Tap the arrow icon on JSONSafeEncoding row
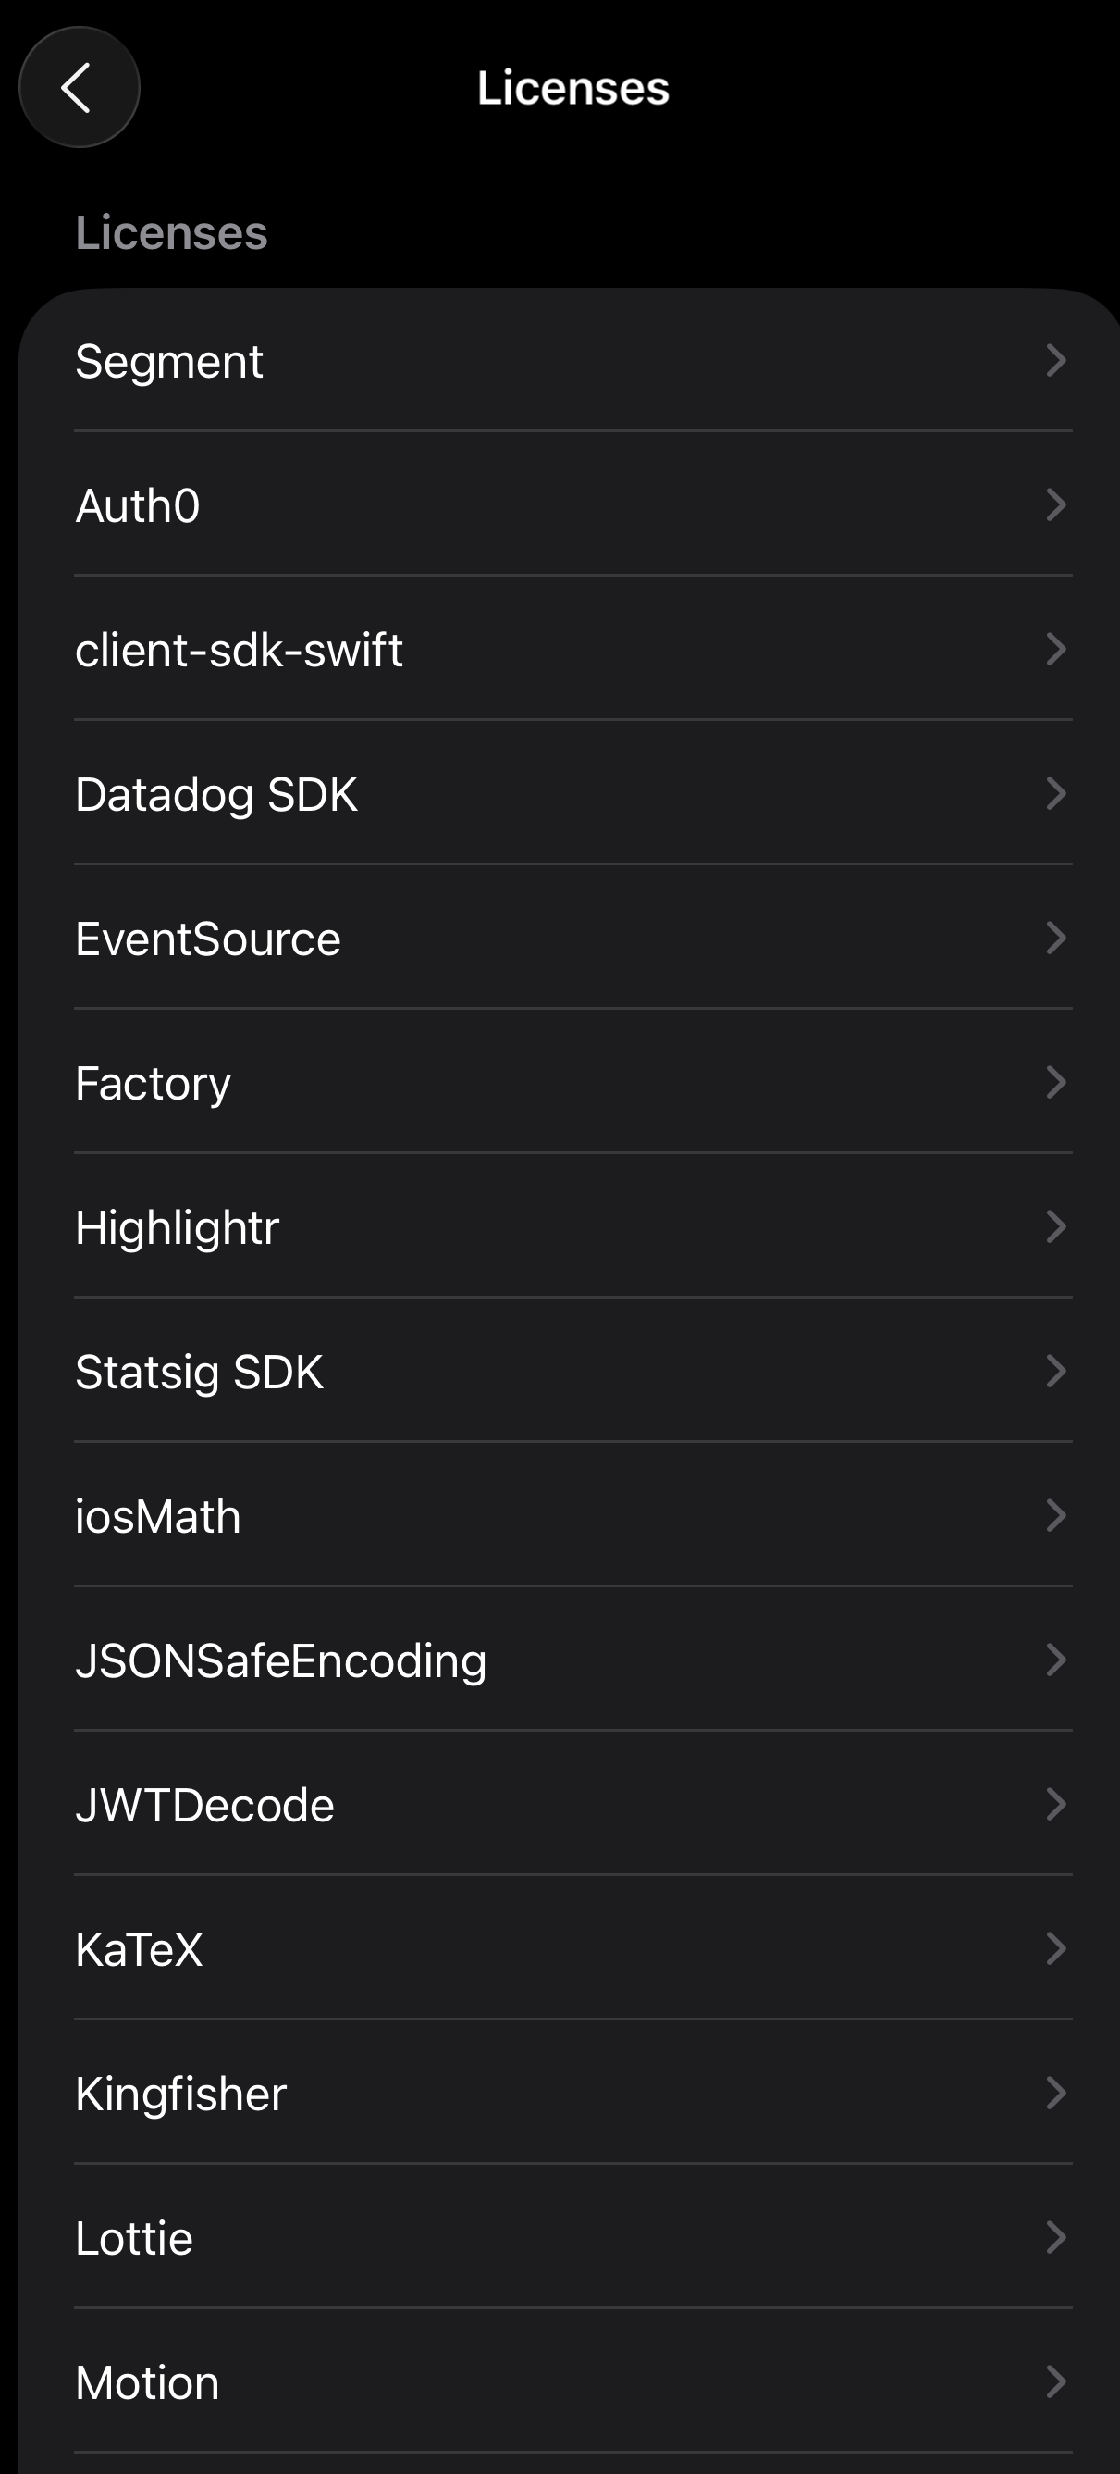The image size is (1120, 2474). [1054, 1660]
